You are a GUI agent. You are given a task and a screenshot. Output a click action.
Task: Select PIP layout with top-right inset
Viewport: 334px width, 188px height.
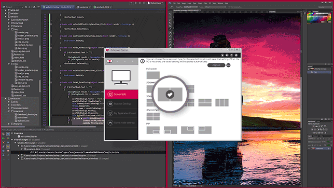click(187, 130)
